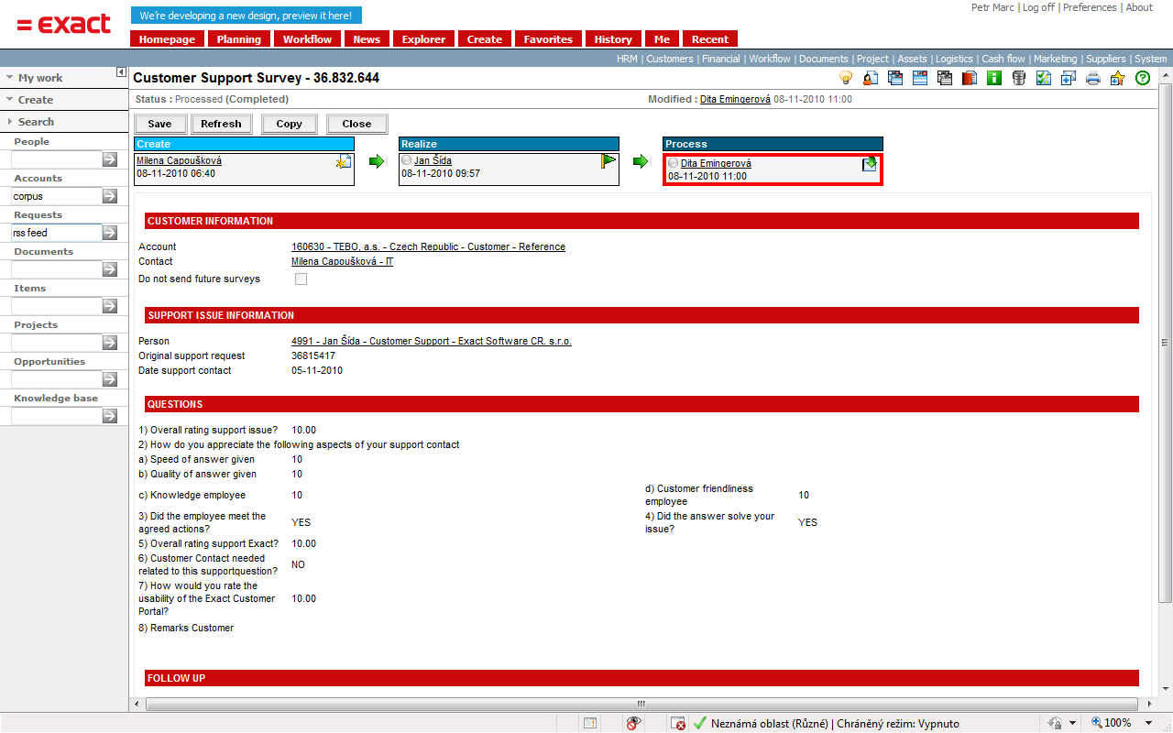Open Preferences link at top right

[x=1090, y=7]
